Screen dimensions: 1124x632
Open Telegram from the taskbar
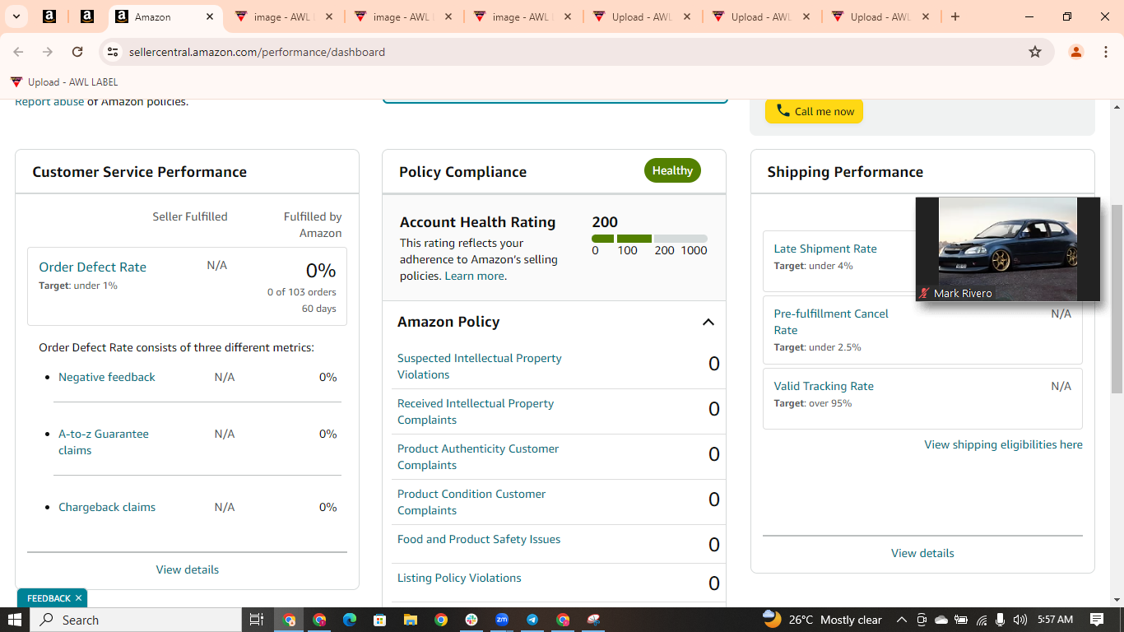point(532,620)
